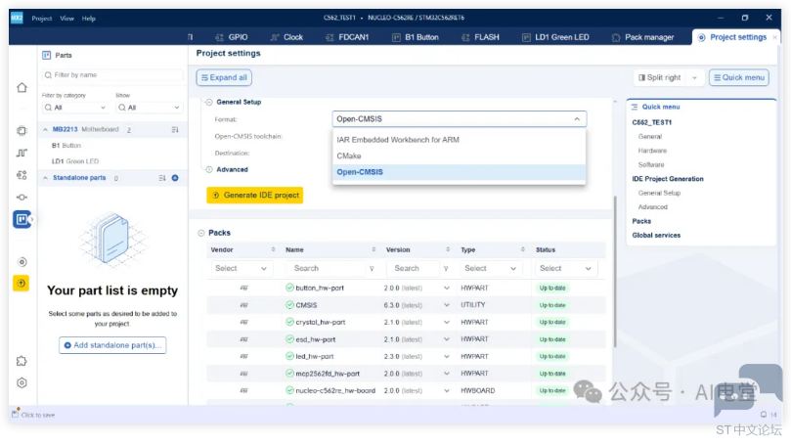Click the yellow generate sidebar icon

tap(22, 284)
